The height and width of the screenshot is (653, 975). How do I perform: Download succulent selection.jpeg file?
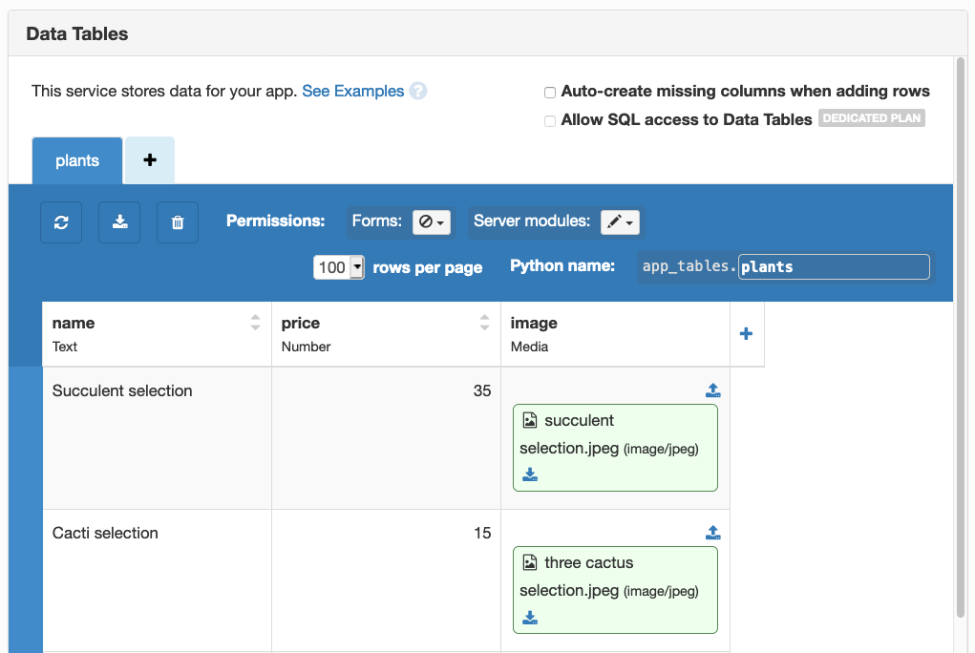point(530,474)
